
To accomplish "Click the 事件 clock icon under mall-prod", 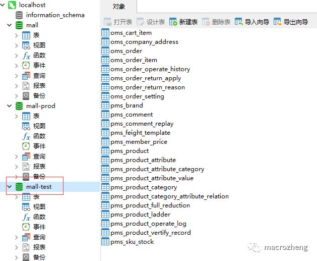I will [x=26, y=146].
